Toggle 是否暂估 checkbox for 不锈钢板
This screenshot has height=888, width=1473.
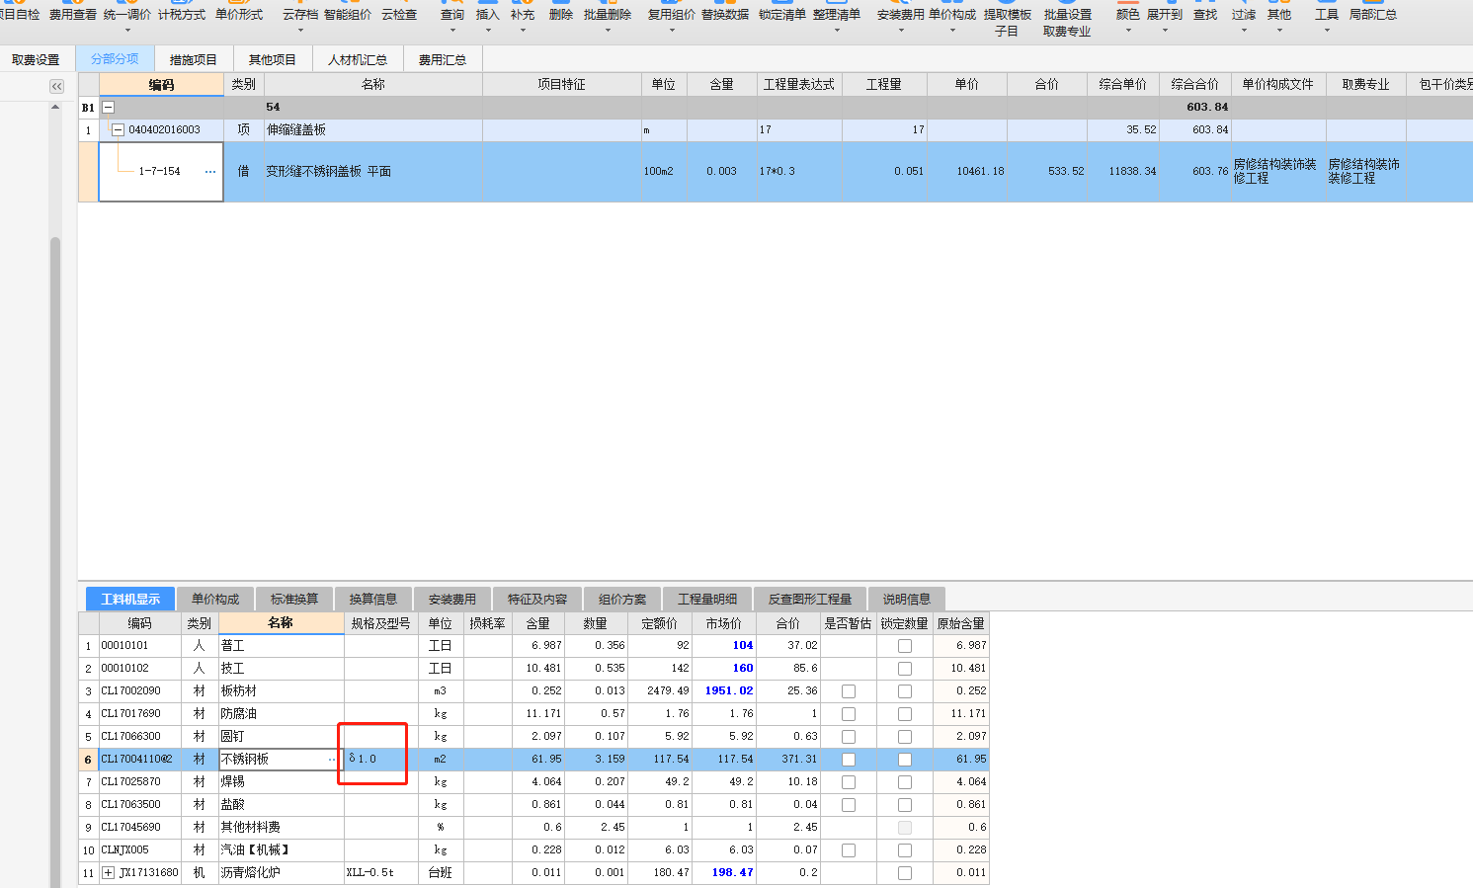pyautogui.click(x=849, y=760)
